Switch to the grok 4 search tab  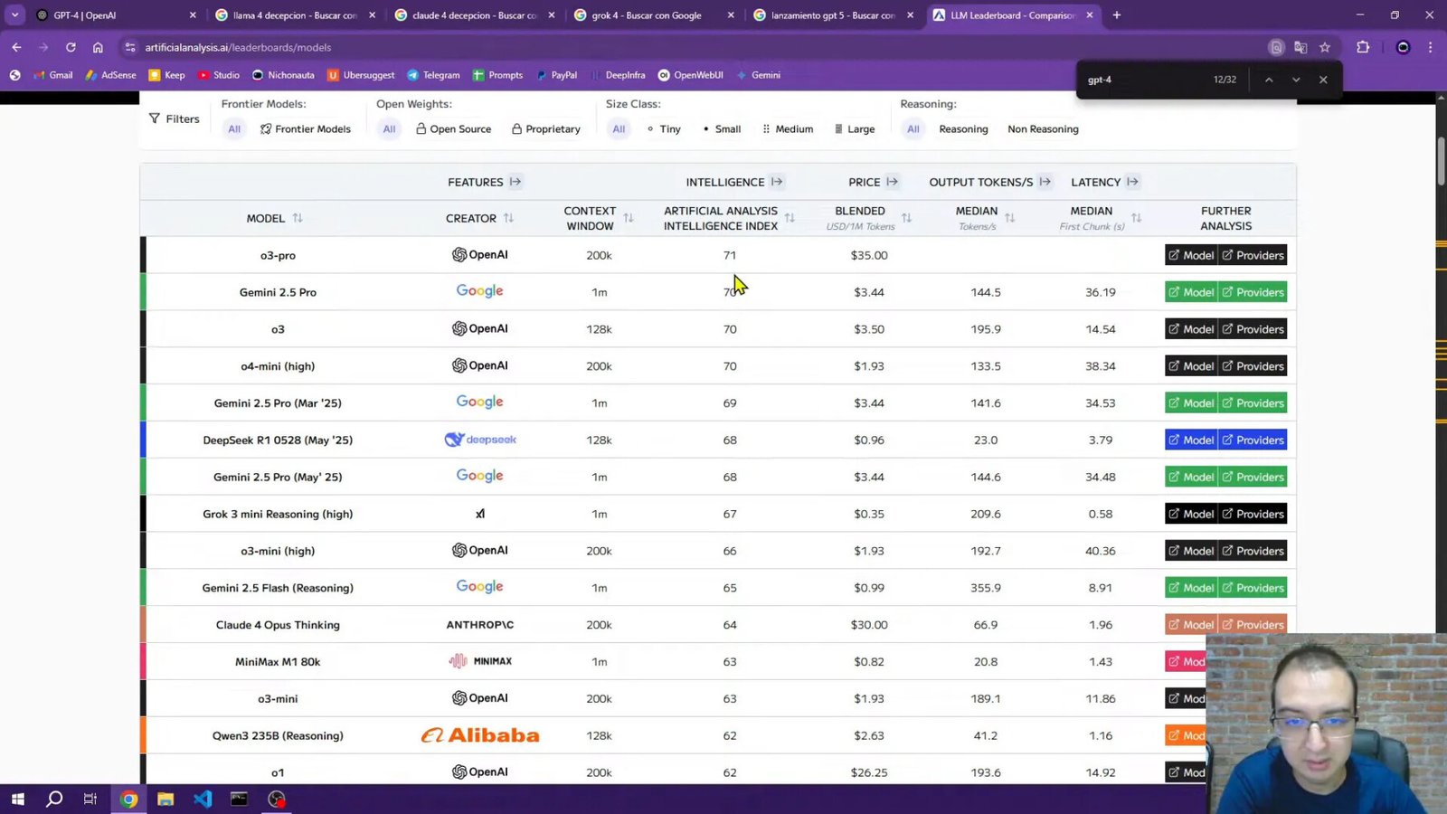[655, 15]
